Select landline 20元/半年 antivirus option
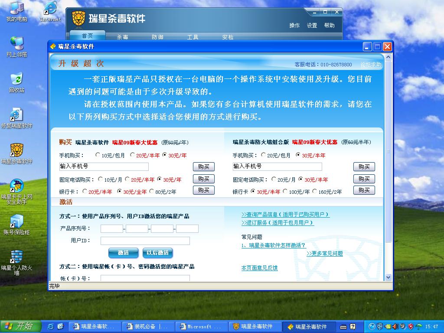The width and height of the screenshot is (444, 333). coord(127,179)
